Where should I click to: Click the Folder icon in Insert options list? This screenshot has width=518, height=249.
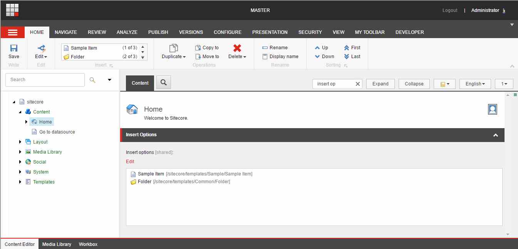click(133, 182)
